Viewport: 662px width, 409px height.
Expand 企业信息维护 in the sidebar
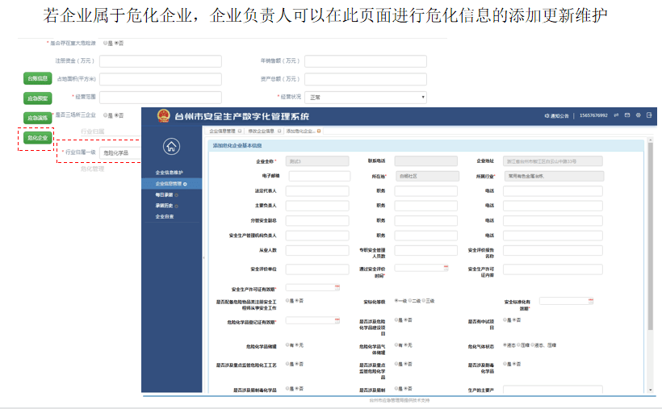click(169, 173)
